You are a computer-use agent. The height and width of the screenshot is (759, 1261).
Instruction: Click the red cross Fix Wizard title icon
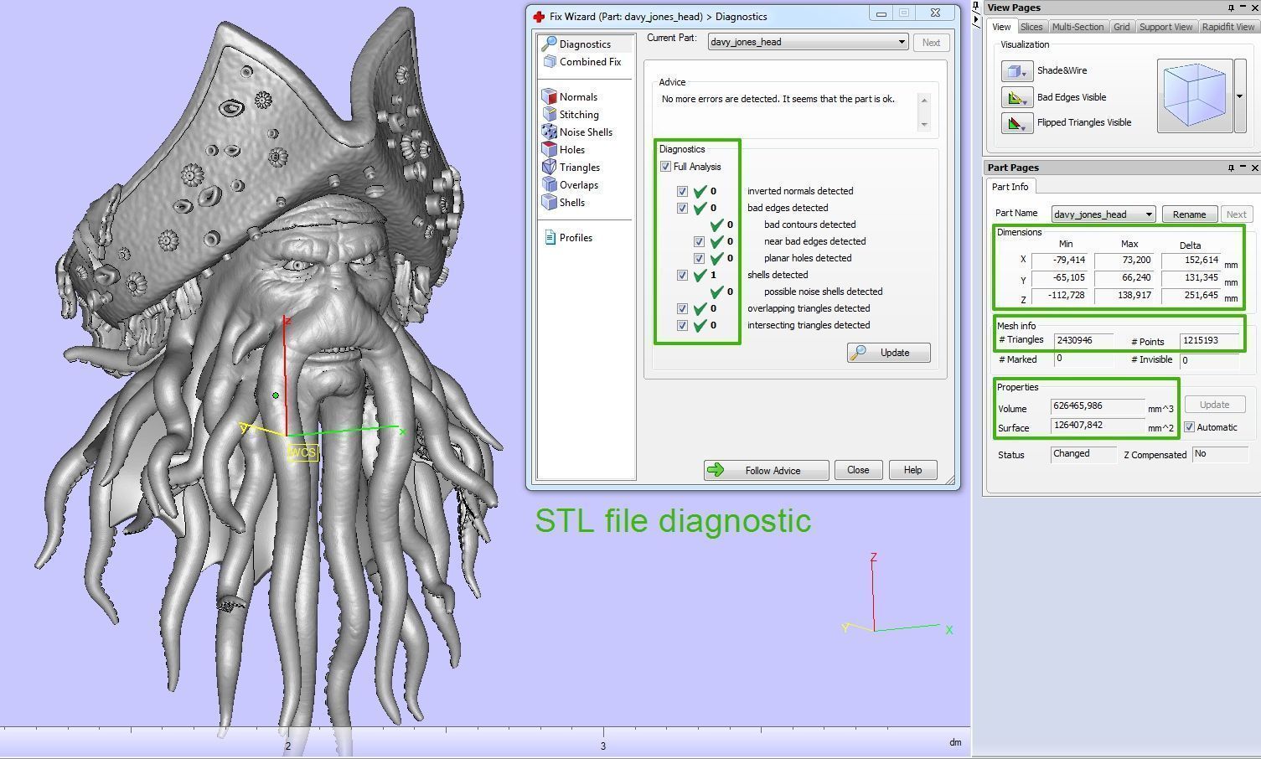539,16
